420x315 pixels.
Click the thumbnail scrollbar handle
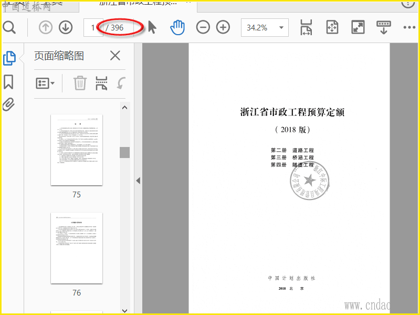point(124,152)
